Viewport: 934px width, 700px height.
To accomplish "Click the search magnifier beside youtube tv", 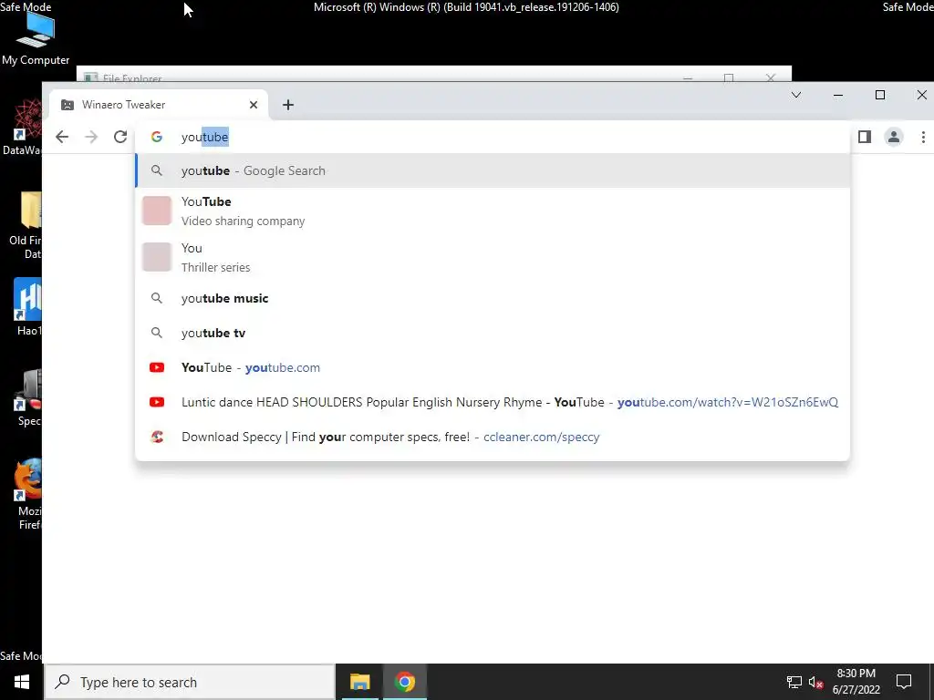I will coord(157,333).
